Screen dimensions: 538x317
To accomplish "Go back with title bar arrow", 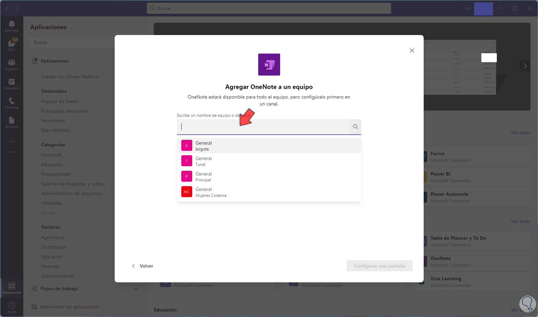I will [x=7, y=8].
